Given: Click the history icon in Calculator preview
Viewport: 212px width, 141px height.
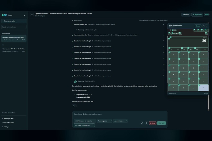Looking at the screenshot, I should tap(206, 33).
